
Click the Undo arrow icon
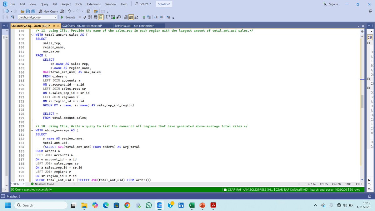pos(69,11)
